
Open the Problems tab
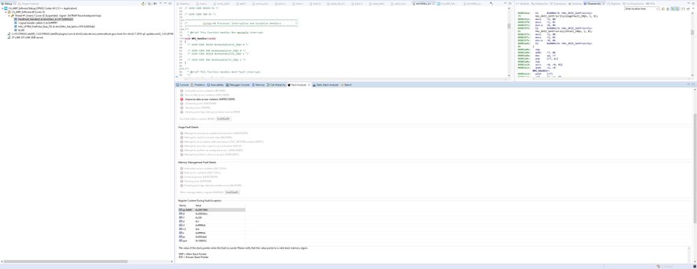click(198, 84)
